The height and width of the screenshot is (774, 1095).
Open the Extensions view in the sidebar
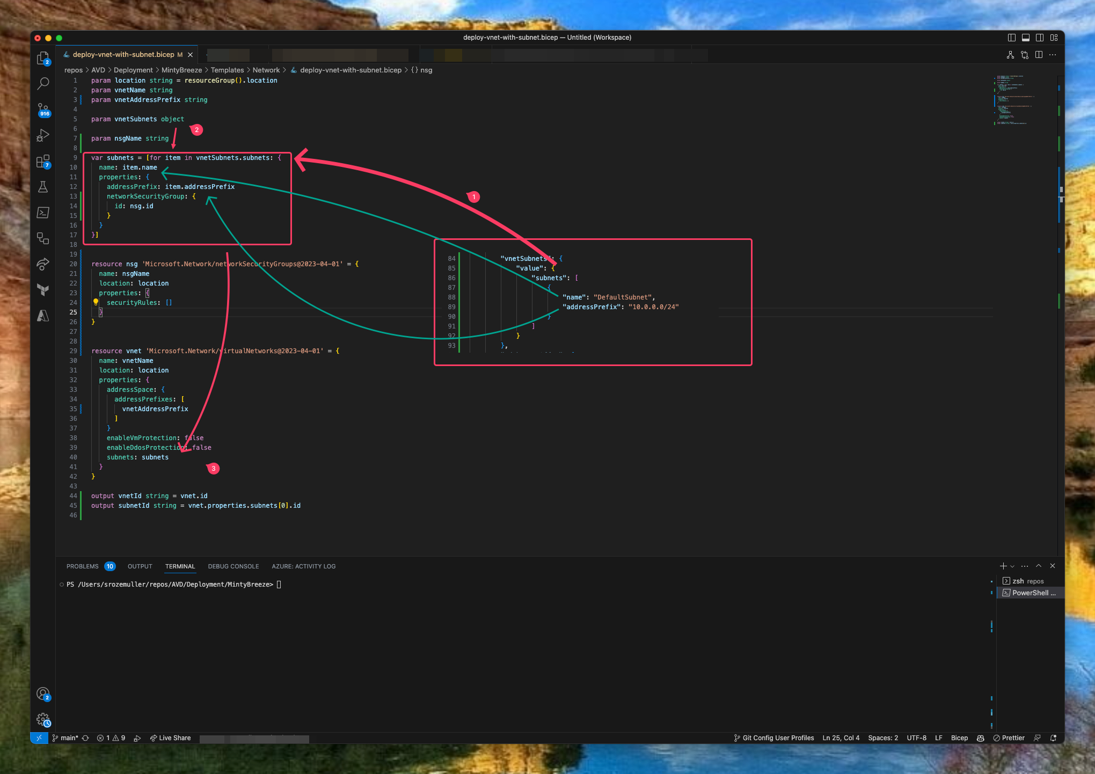(43, 162)
